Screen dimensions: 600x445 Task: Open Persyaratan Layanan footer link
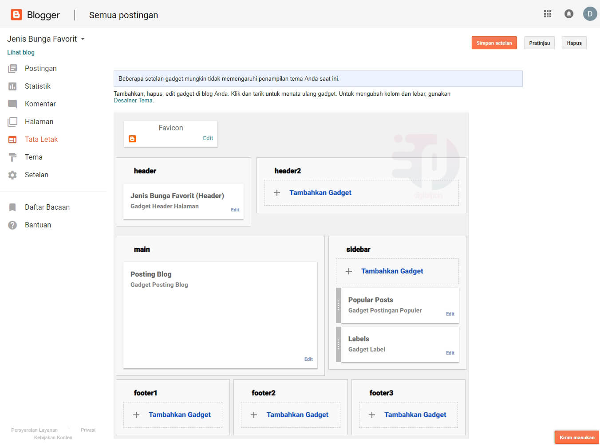pos(34,430)
